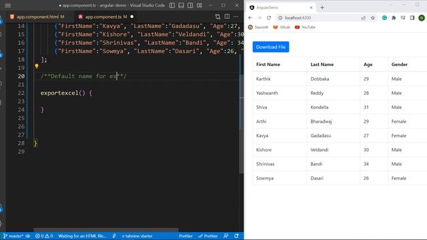View site information icon in address bar
This screenshot has height=240, width=427.
click(280, 18)
